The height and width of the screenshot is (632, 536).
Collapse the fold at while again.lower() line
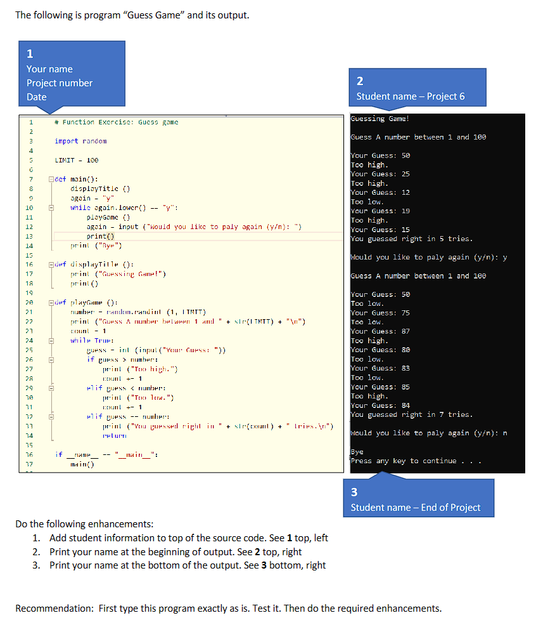(51, 208)
